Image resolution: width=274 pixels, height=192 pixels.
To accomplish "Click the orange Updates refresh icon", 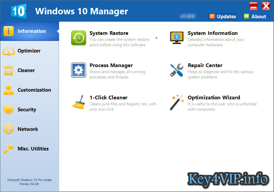I will [212, 16].
